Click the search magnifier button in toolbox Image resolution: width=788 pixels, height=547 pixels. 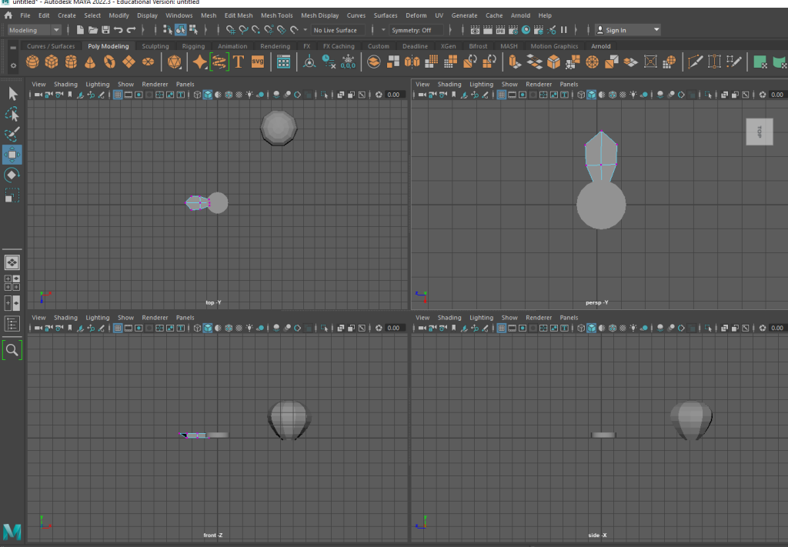pos(12,350)
